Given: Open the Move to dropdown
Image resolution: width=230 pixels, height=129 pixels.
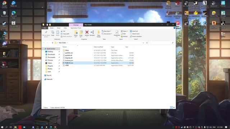Looking at the screenshot, I should click(76, 34).
